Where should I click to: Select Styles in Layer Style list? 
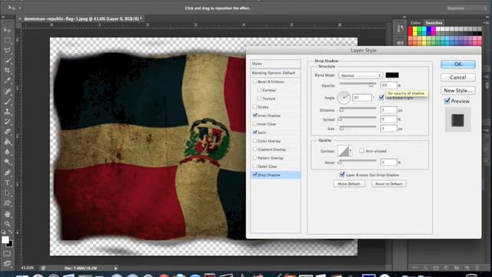tap(275, 64)
